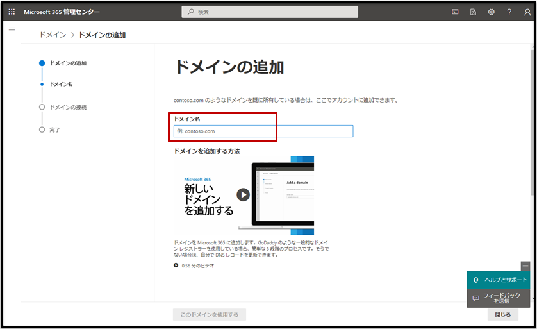Open the app launcher waffle icon

pos(12,12)
